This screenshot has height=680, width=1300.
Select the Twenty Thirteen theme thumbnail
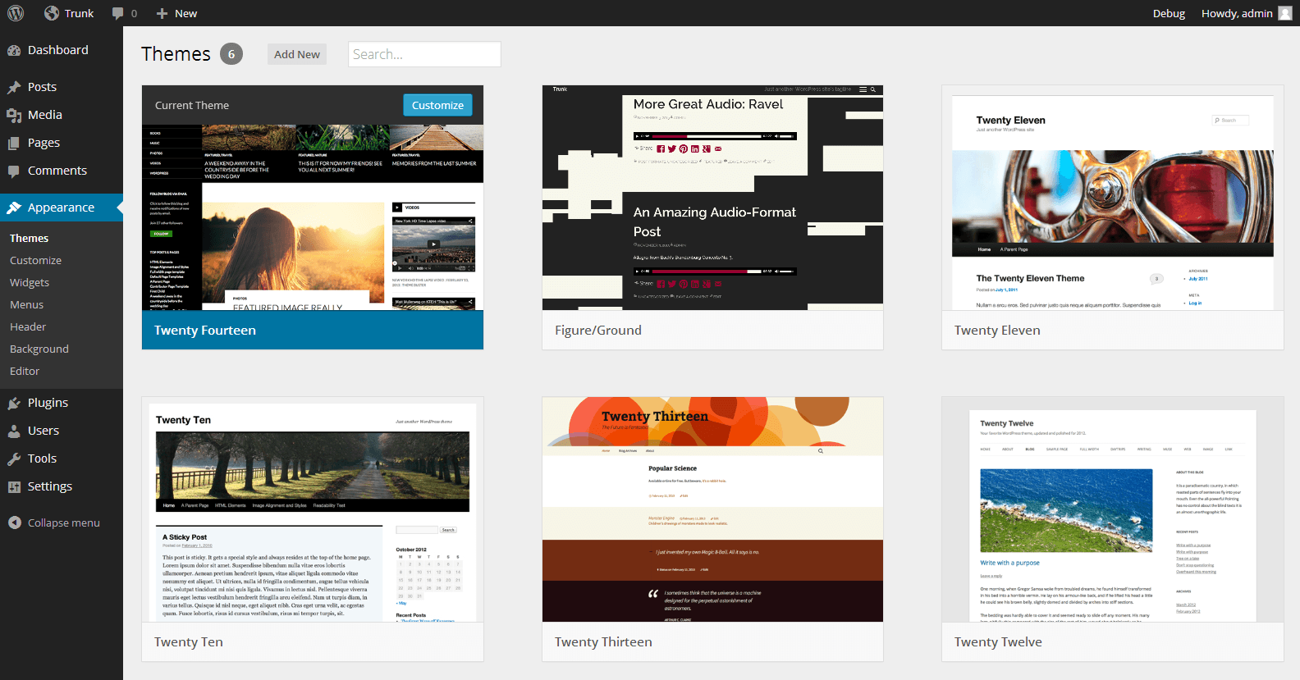click(x=712, y=509)
